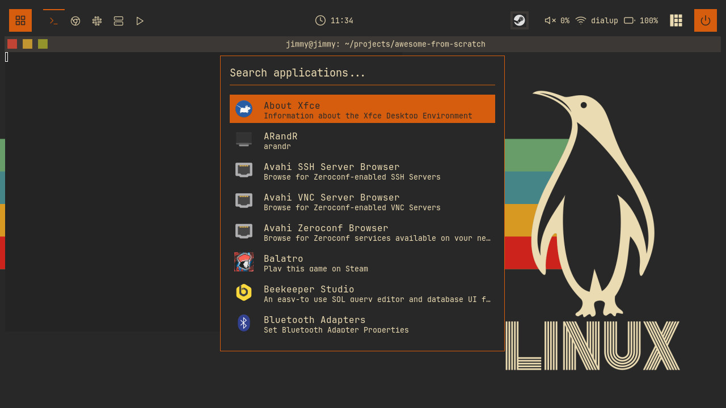Start Balatro from the launcher list
The image size is (726, 408).
click(362, 262)
